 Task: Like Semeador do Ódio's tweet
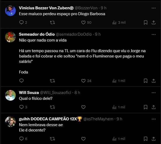[x=83, y=81]
